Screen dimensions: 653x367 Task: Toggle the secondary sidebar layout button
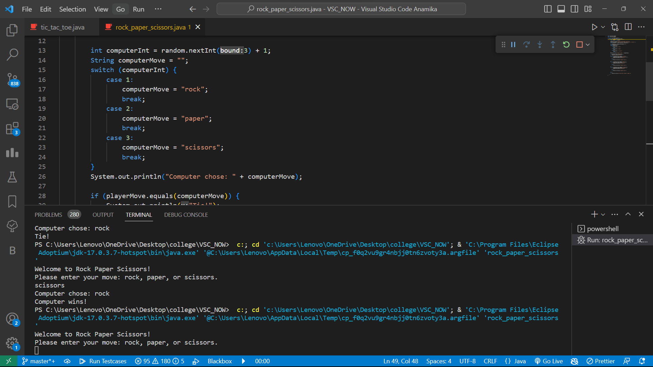click(574, 9)
